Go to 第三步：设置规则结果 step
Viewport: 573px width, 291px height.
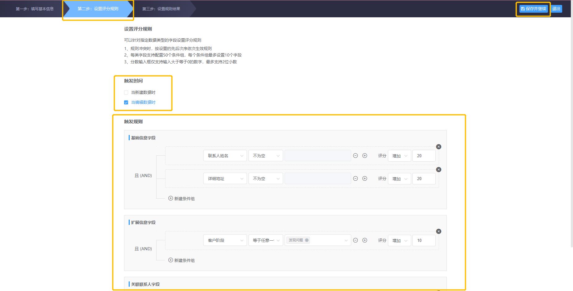[161, 9]
